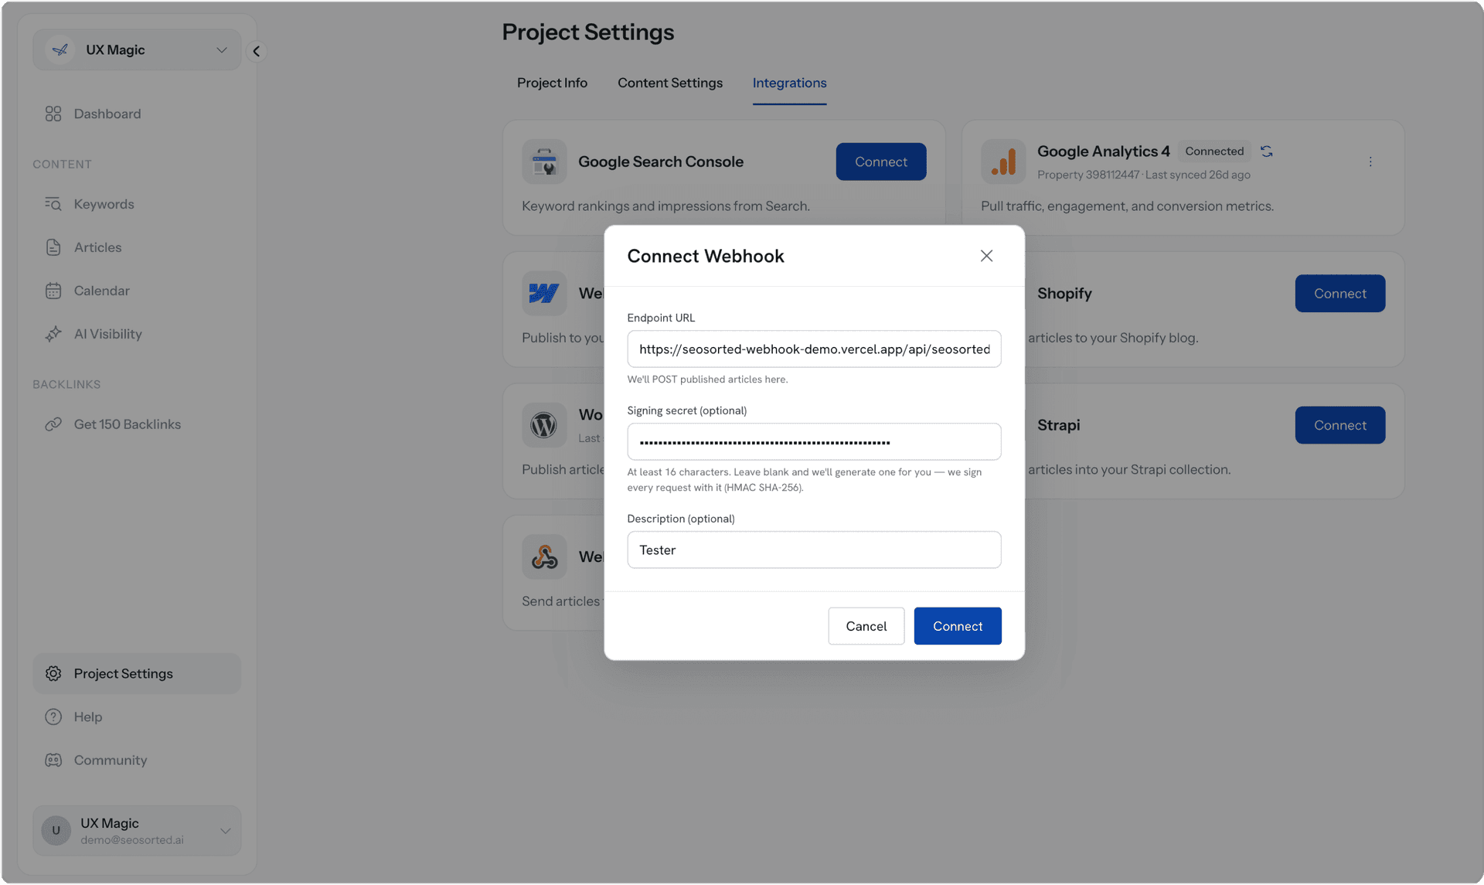Viewport: 1484px width, 885px height.
Task: Click the Webhook logo icon
Action: pyautogui.click(x=544, y=557)
